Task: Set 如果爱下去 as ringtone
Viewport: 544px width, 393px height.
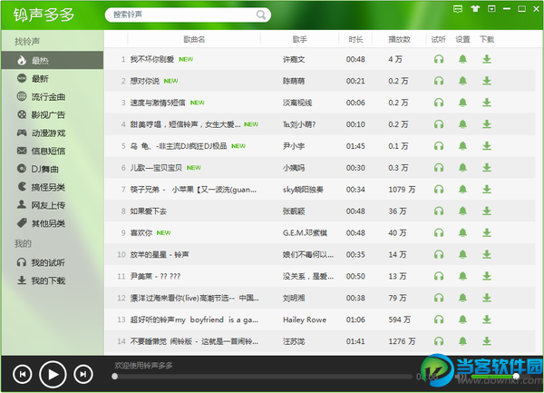Action: (462, 211)
